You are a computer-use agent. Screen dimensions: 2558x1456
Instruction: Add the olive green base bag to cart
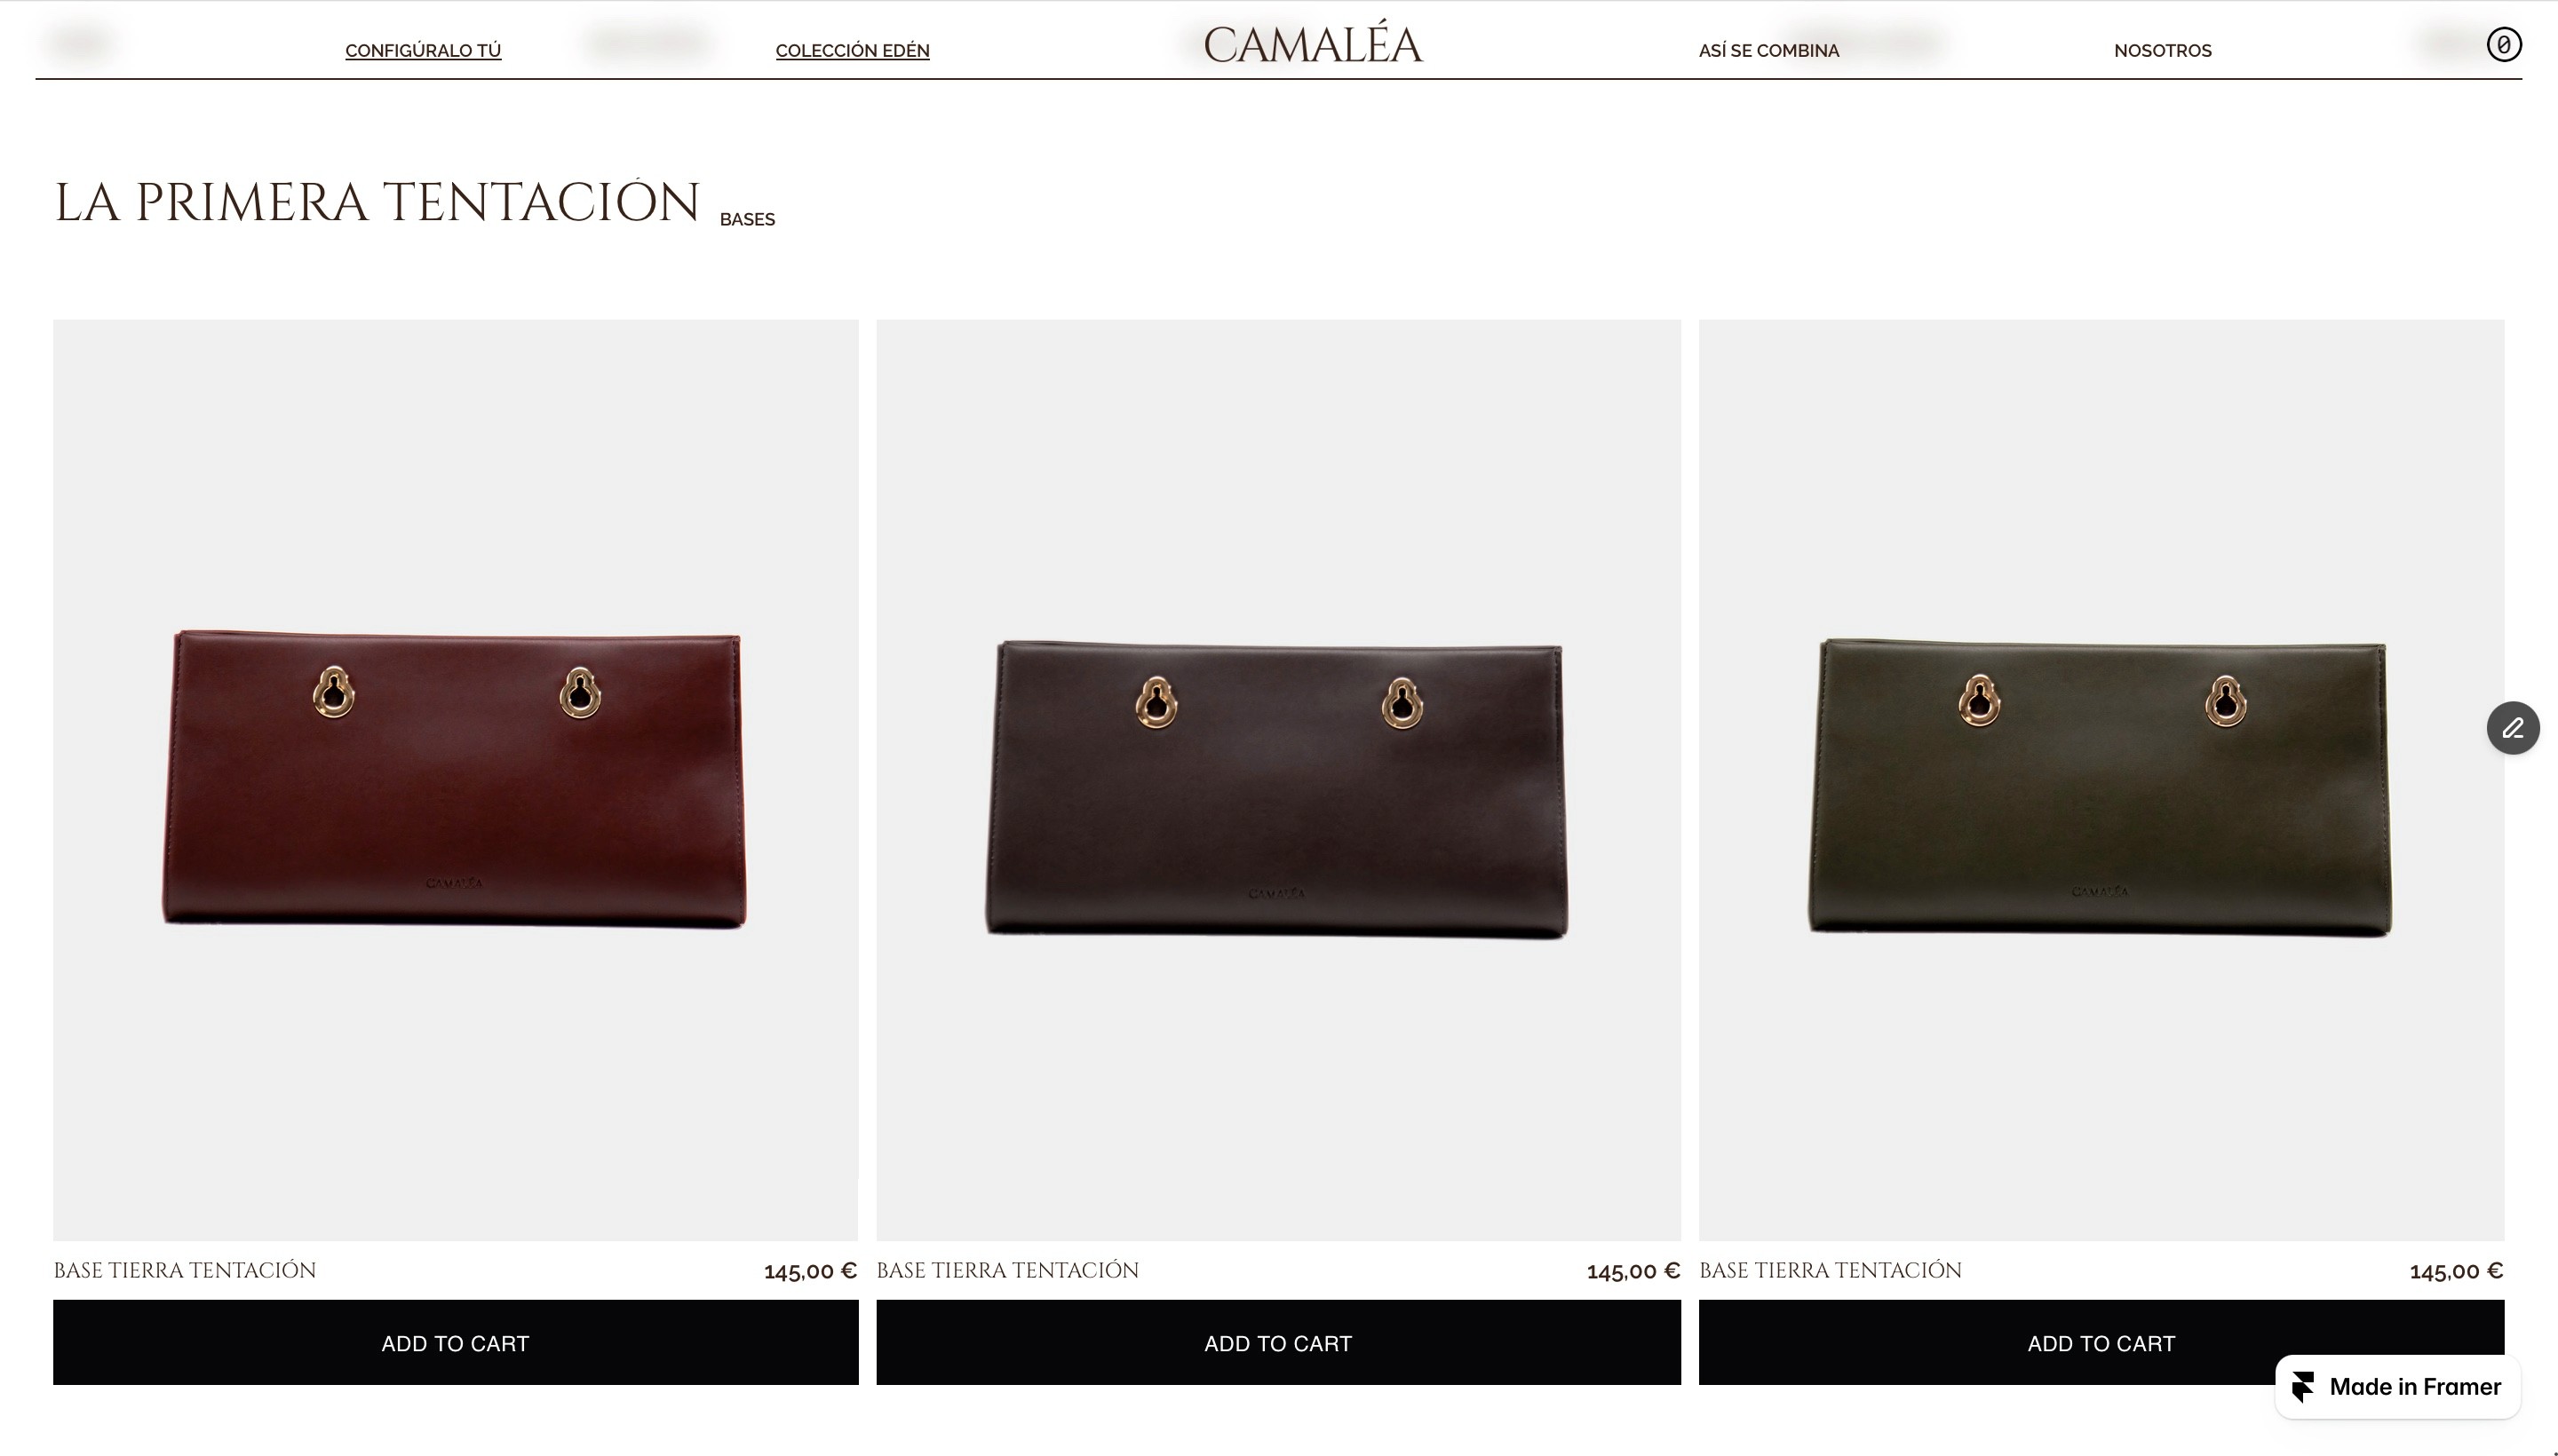pos(2101,1342)
